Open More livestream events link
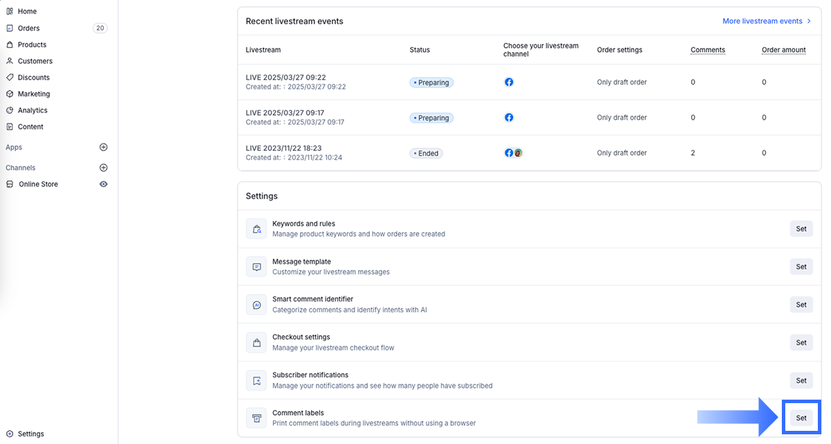 [767, 21]
